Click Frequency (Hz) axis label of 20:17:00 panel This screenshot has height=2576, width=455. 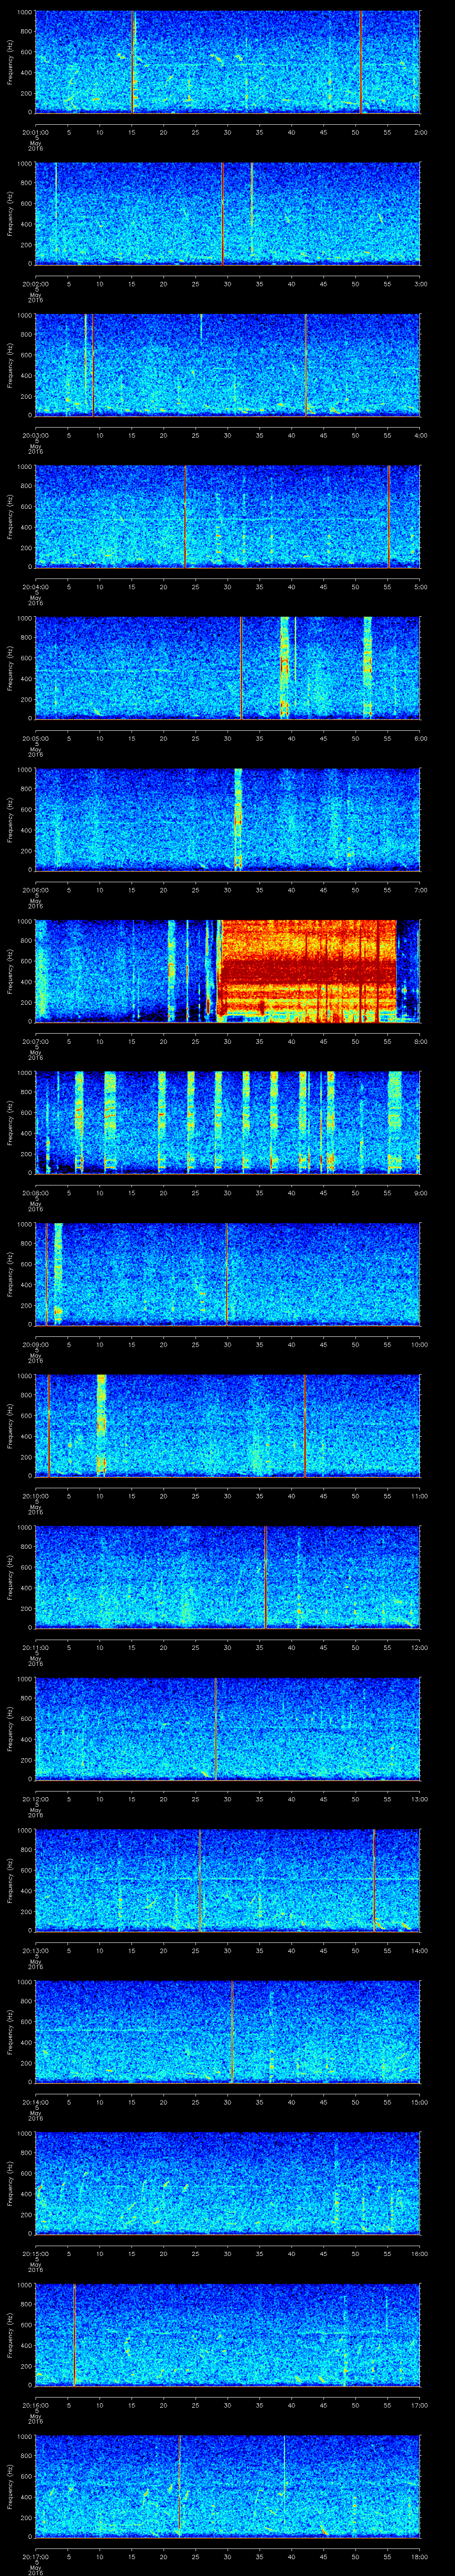pos(10,2487)
